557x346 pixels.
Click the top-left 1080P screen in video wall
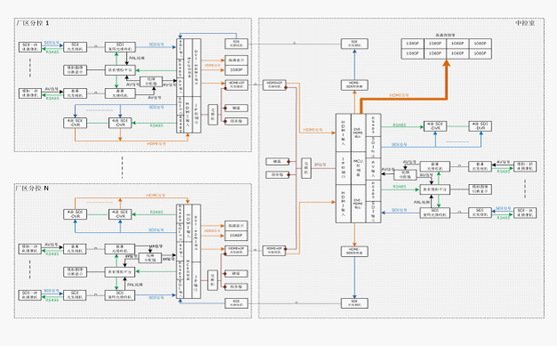(412, 44)
